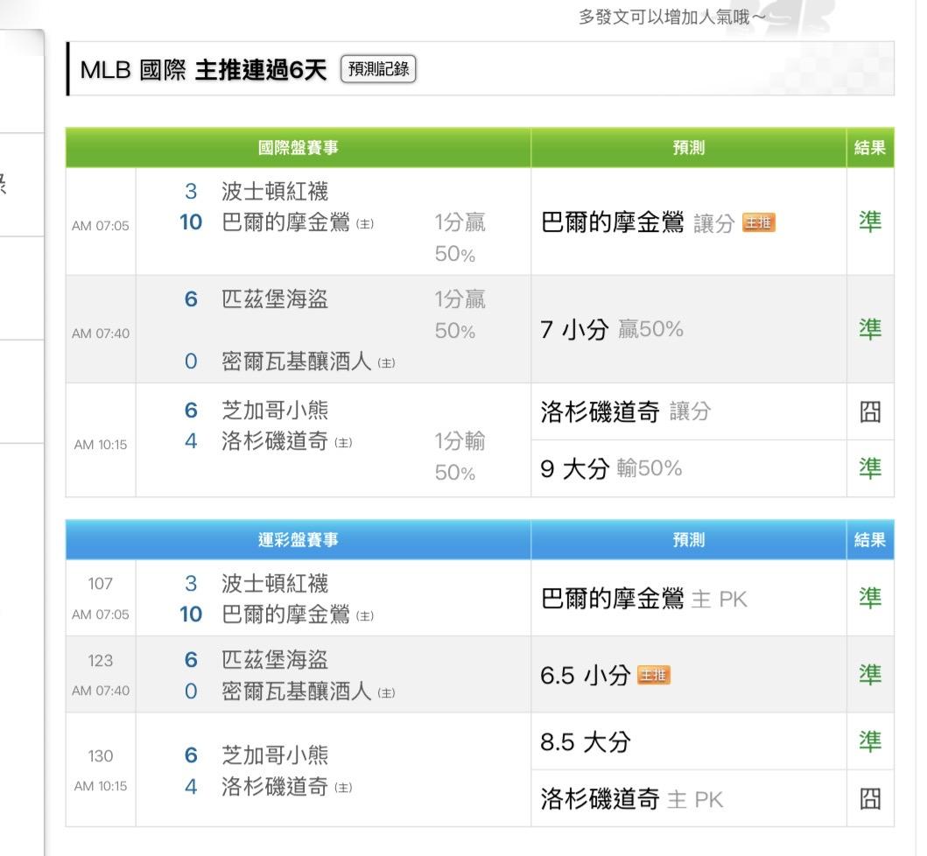Click the 1分輸 50% line for 洛杉磯道奇
The width and height of the screenshot is (927, 856).
click(460, 456)
